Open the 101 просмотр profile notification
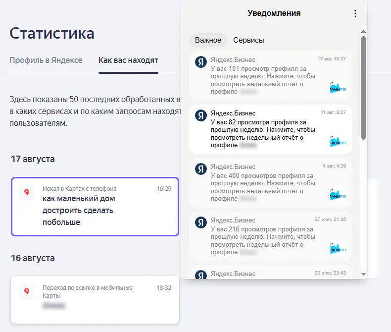 (x=271, y=75)
